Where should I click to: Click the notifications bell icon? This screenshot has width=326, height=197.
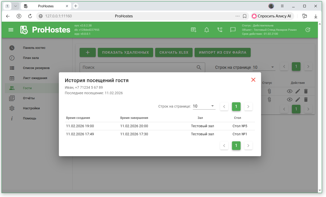(207, 30)
